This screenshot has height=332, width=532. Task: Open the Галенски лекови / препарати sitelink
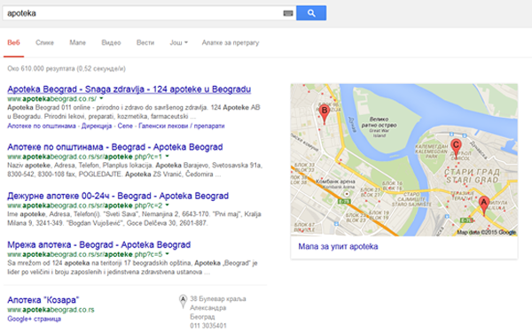182,126
